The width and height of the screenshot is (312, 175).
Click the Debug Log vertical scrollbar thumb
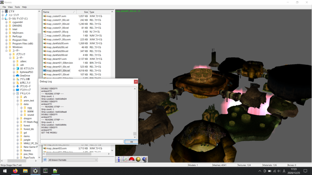click(135, 134)
